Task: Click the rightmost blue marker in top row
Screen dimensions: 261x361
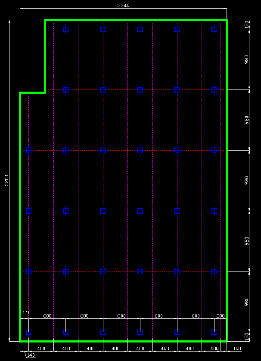Action: [x=214, y=29]
